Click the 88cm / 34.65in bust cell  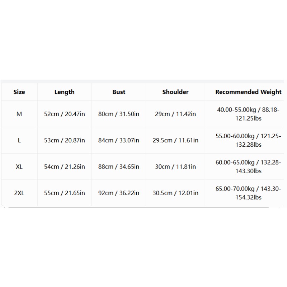pos(119,167)
